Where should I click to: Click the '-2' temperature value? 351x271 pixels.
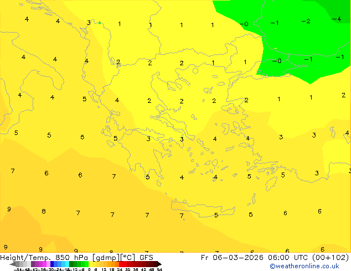pos(306,21)
